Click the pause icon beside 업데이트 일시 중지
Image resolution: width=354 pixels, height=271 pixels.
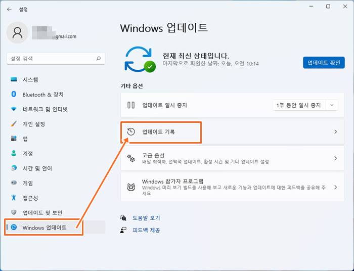click(131, 105)
